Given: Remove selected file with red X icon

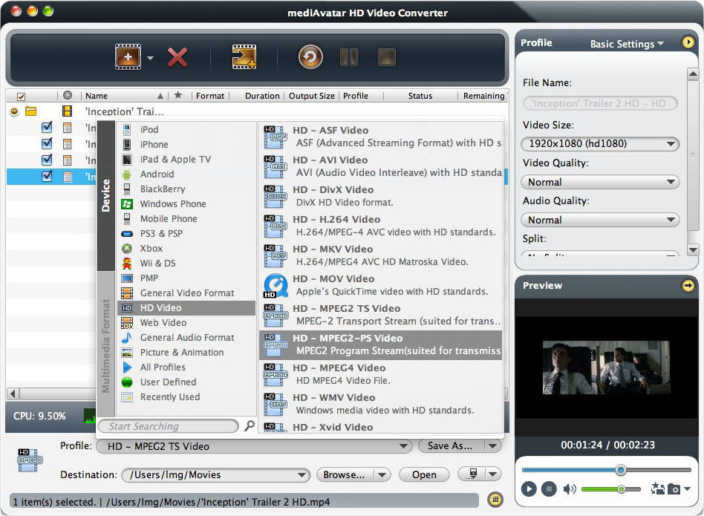Looking at the screenshot, I should coord(177,57).
